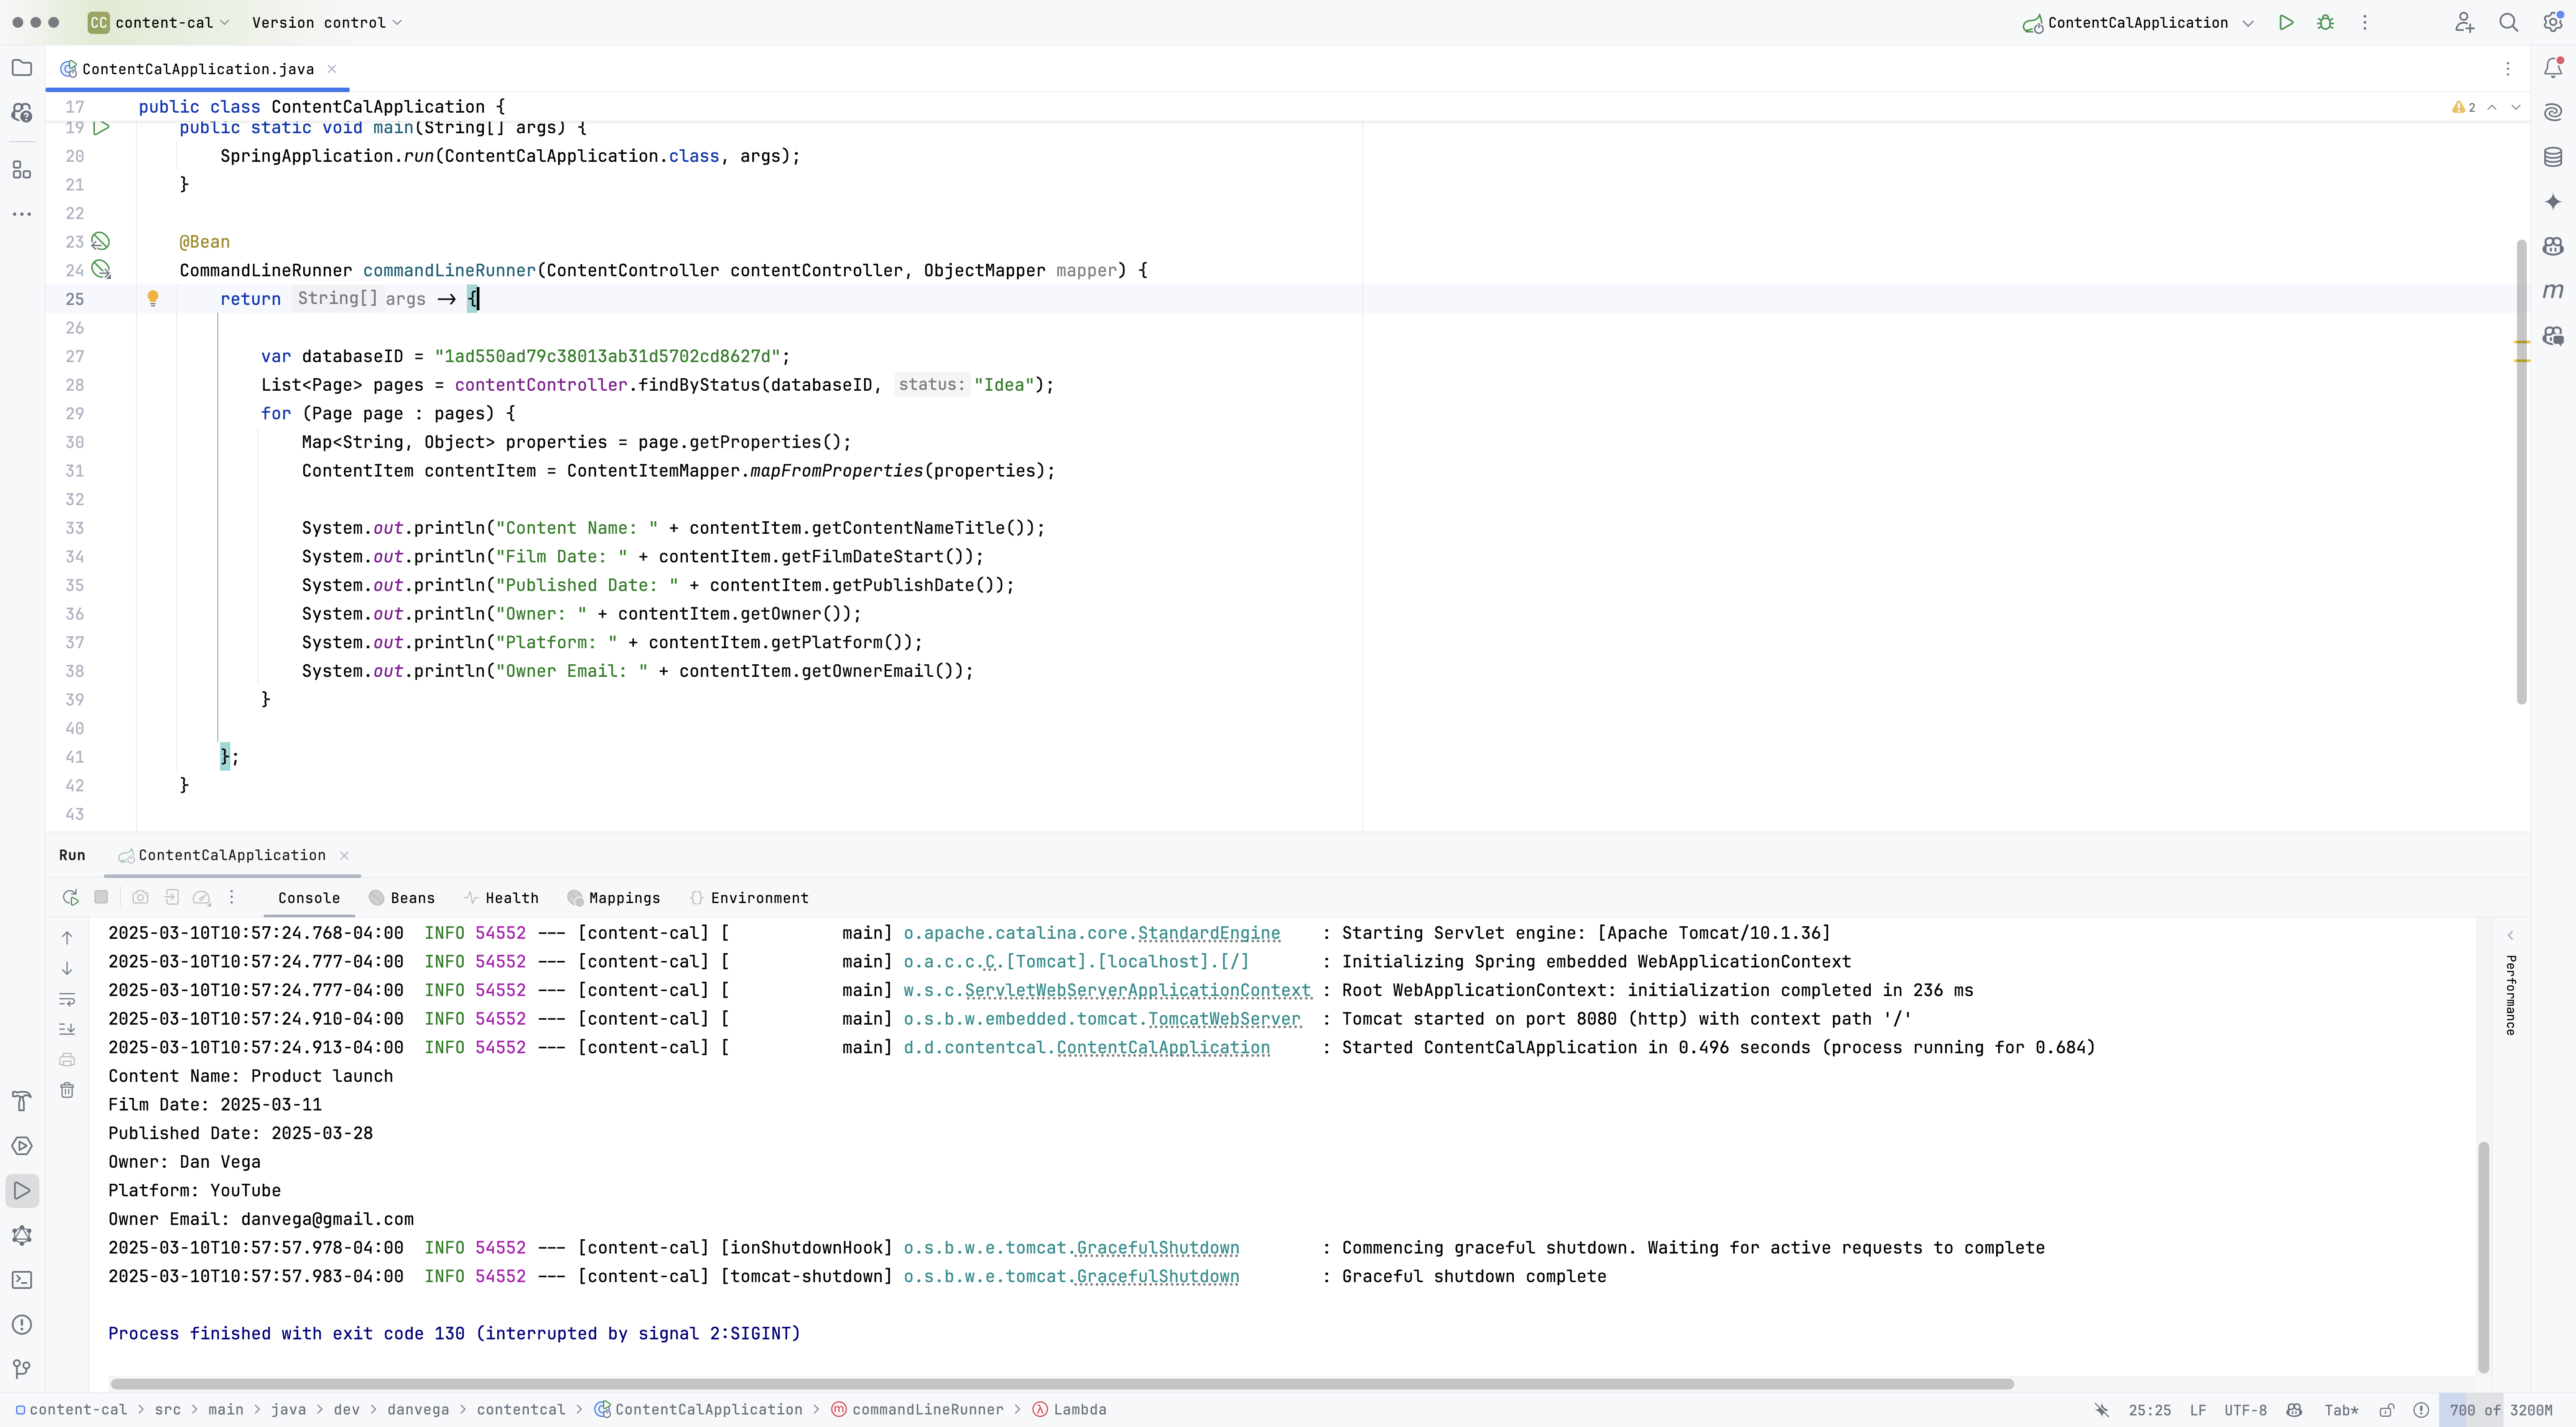Switch to the Mappings tab
The height and width of the screenshot is (1427, 2576).
pos(613,897)
